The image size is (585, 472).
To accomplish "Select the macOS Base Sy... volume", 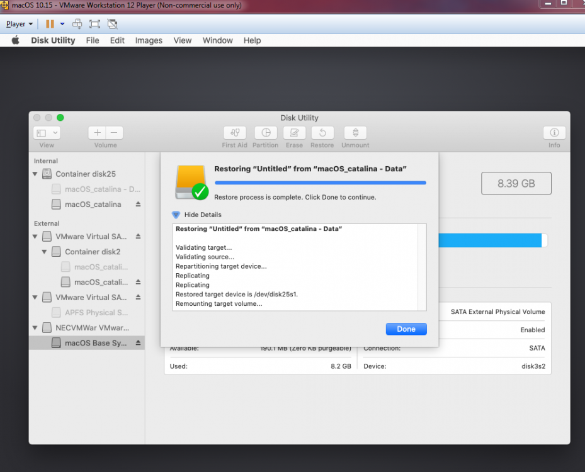I will click(x=87, y=342).
